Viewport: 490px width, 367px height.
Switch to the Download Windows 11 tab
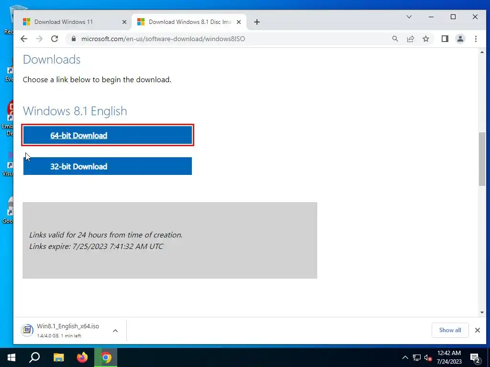click(x=75, y=22)
